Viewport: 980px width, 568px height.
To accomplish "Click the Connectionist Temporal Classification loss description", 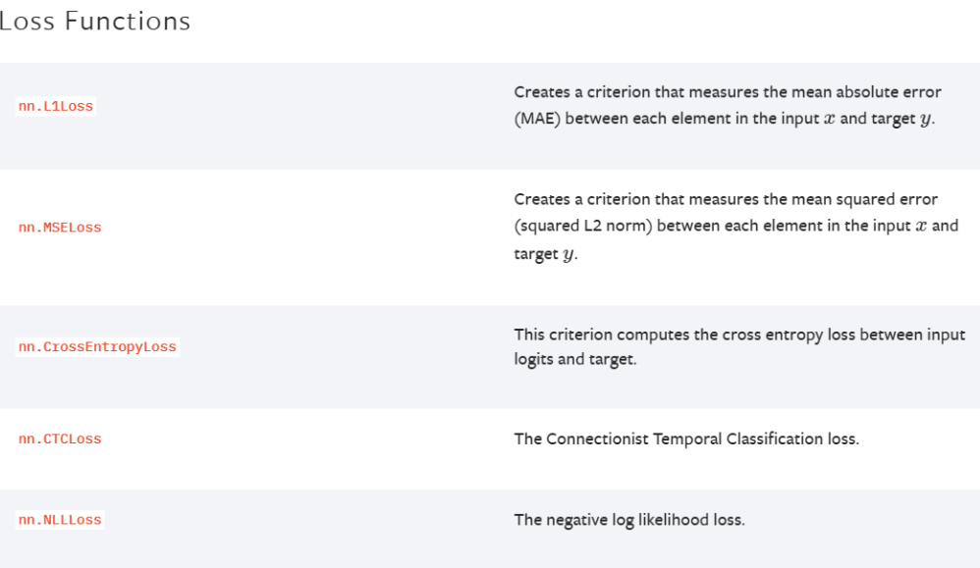I will (x=686, y=439).
